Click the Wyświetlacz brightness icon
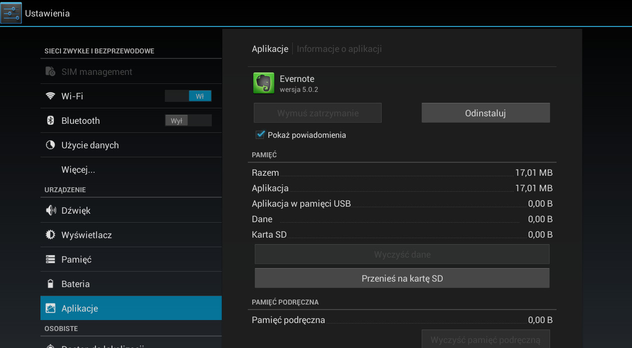The image size is (632, 348). point(50,235)
